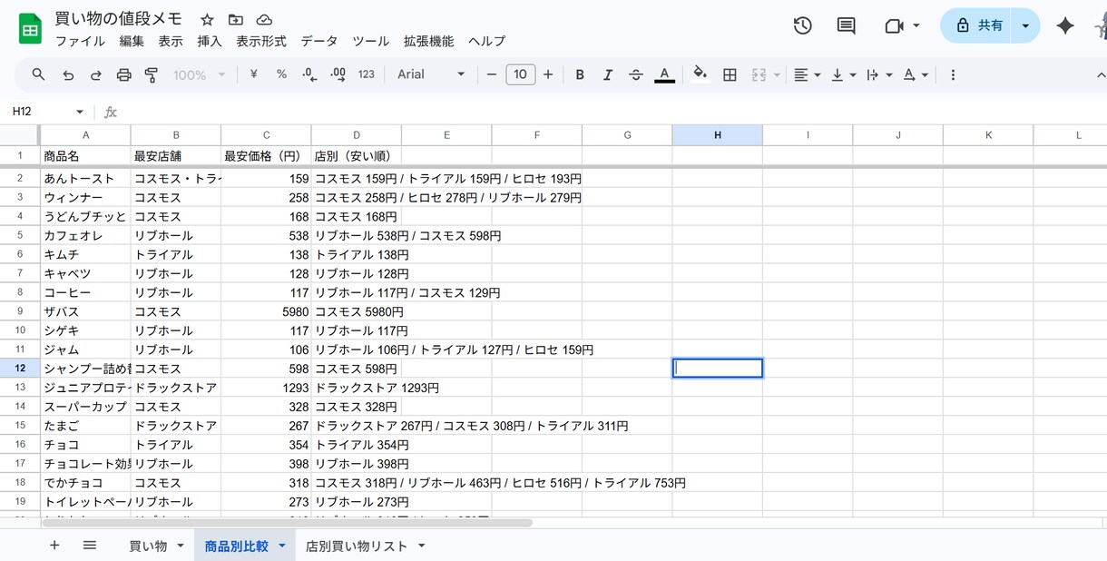Open the cell borders tool
1107x561 pixels.
click(730, 74)
